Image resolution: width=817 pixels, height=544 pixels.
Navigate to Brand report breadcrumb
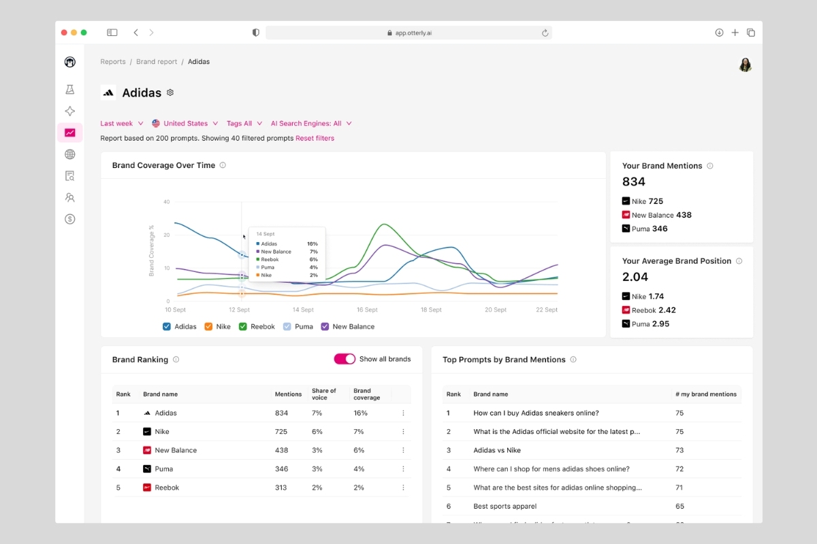click(x=157, y=62)
